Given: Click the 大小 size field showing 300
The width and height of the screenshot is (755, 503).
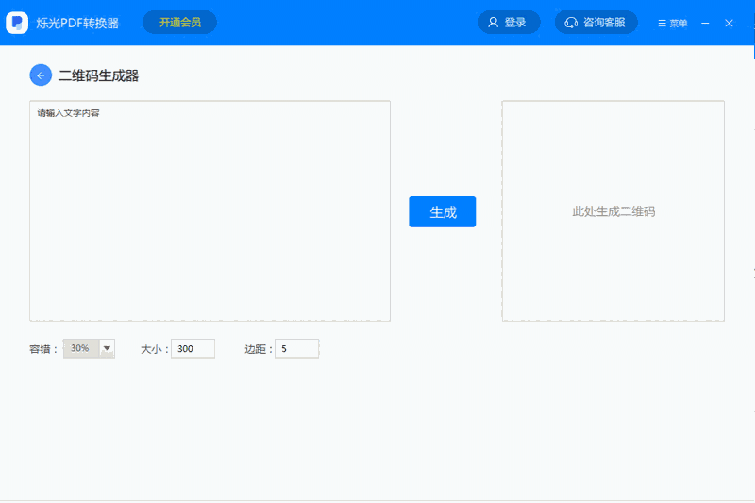Looking at the screenshot, I should pos(193,348).
